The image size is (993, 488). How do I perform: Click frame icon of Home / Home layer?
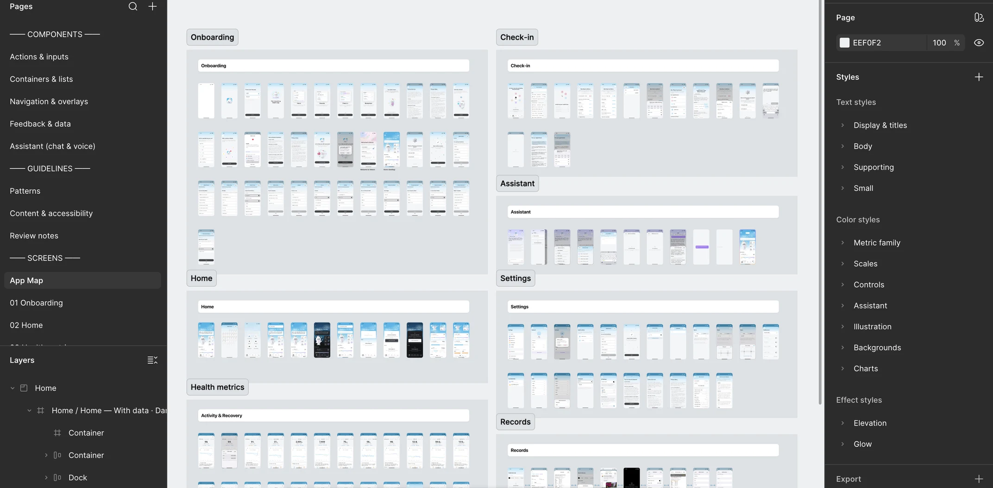[41, 410]
